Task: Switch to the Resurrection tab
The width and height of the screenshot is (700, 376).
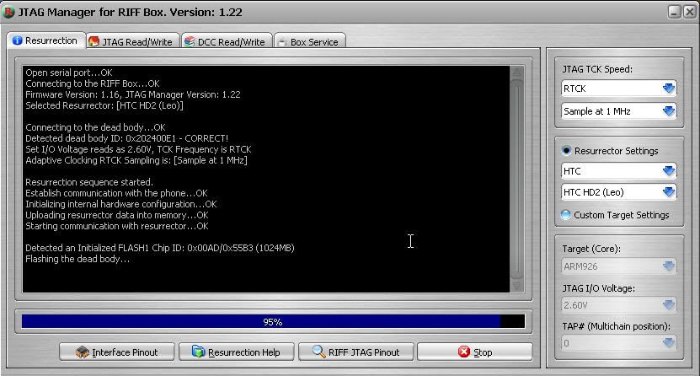Action: 46,40
